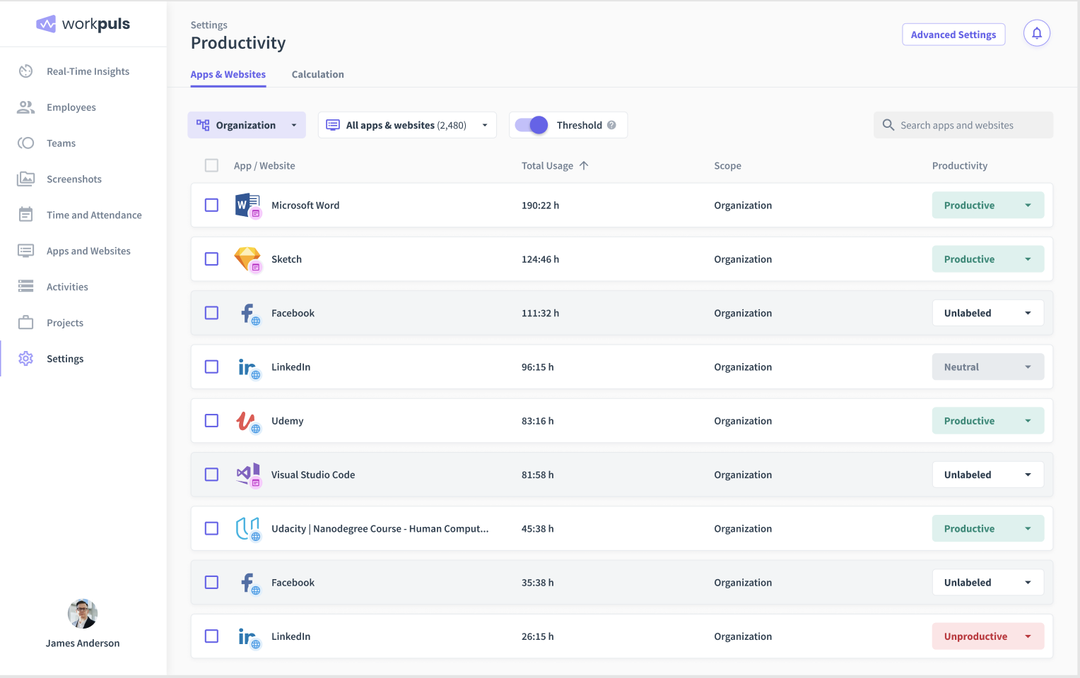Change LinkedIn's Neutral productivity label
Screen dimensions: 1080x678
[987, 367]
